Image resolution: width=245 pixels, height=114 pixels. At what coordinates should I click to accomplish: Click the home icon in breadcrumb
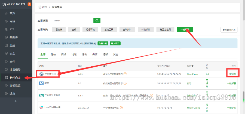tap(40, 7)
